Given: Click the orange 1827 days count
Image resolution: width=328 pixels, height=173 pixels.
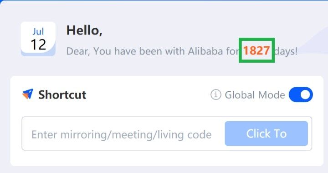Looking at the screenshot, I should pos(256,50).
